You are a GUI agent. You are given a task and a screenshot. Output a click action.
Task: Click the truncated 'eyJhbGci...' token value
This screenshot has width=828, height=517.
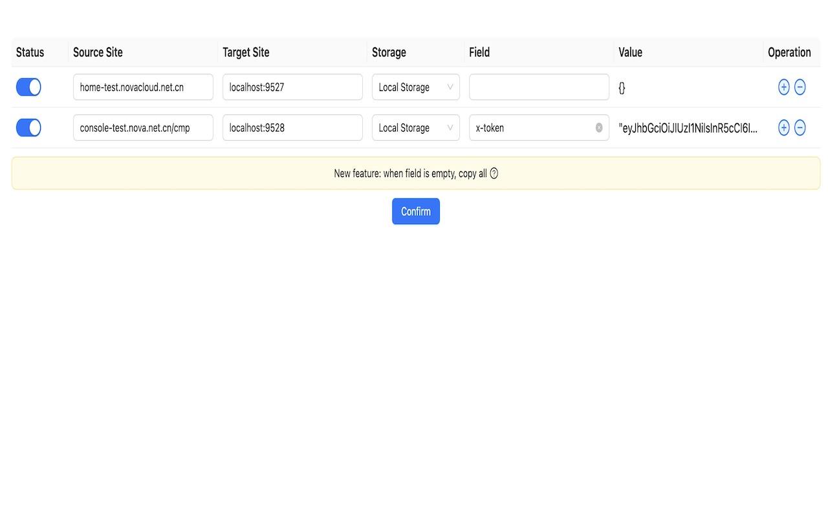coord(688,128)
